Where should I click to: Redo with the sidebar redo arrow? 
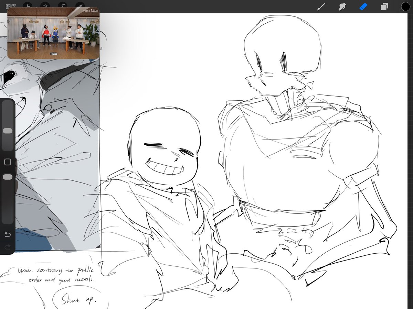point(8,247)
